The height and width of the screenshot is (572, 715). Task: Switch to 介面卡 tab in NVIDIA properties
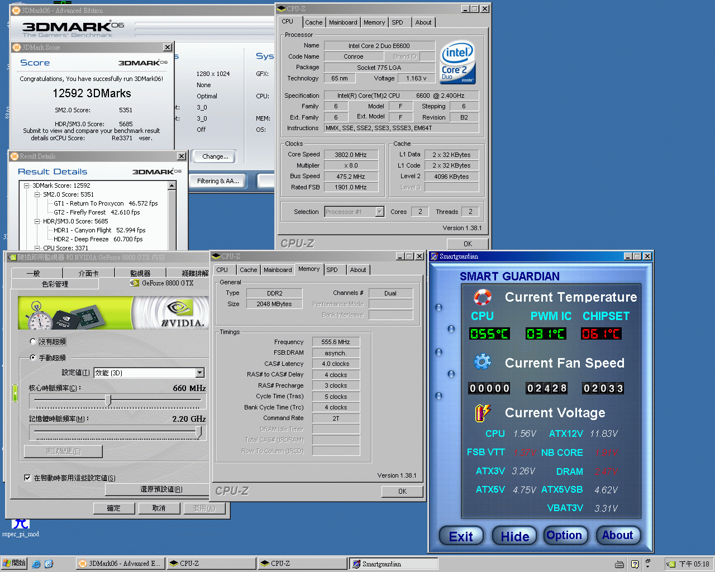tap(88, 273)
